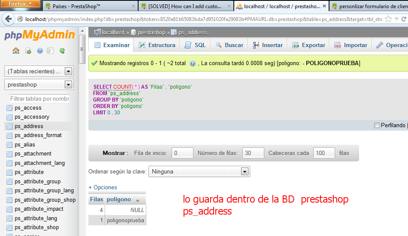
Task: Click the ps_attribute_group table icon
Action: [x=9, y=182]
